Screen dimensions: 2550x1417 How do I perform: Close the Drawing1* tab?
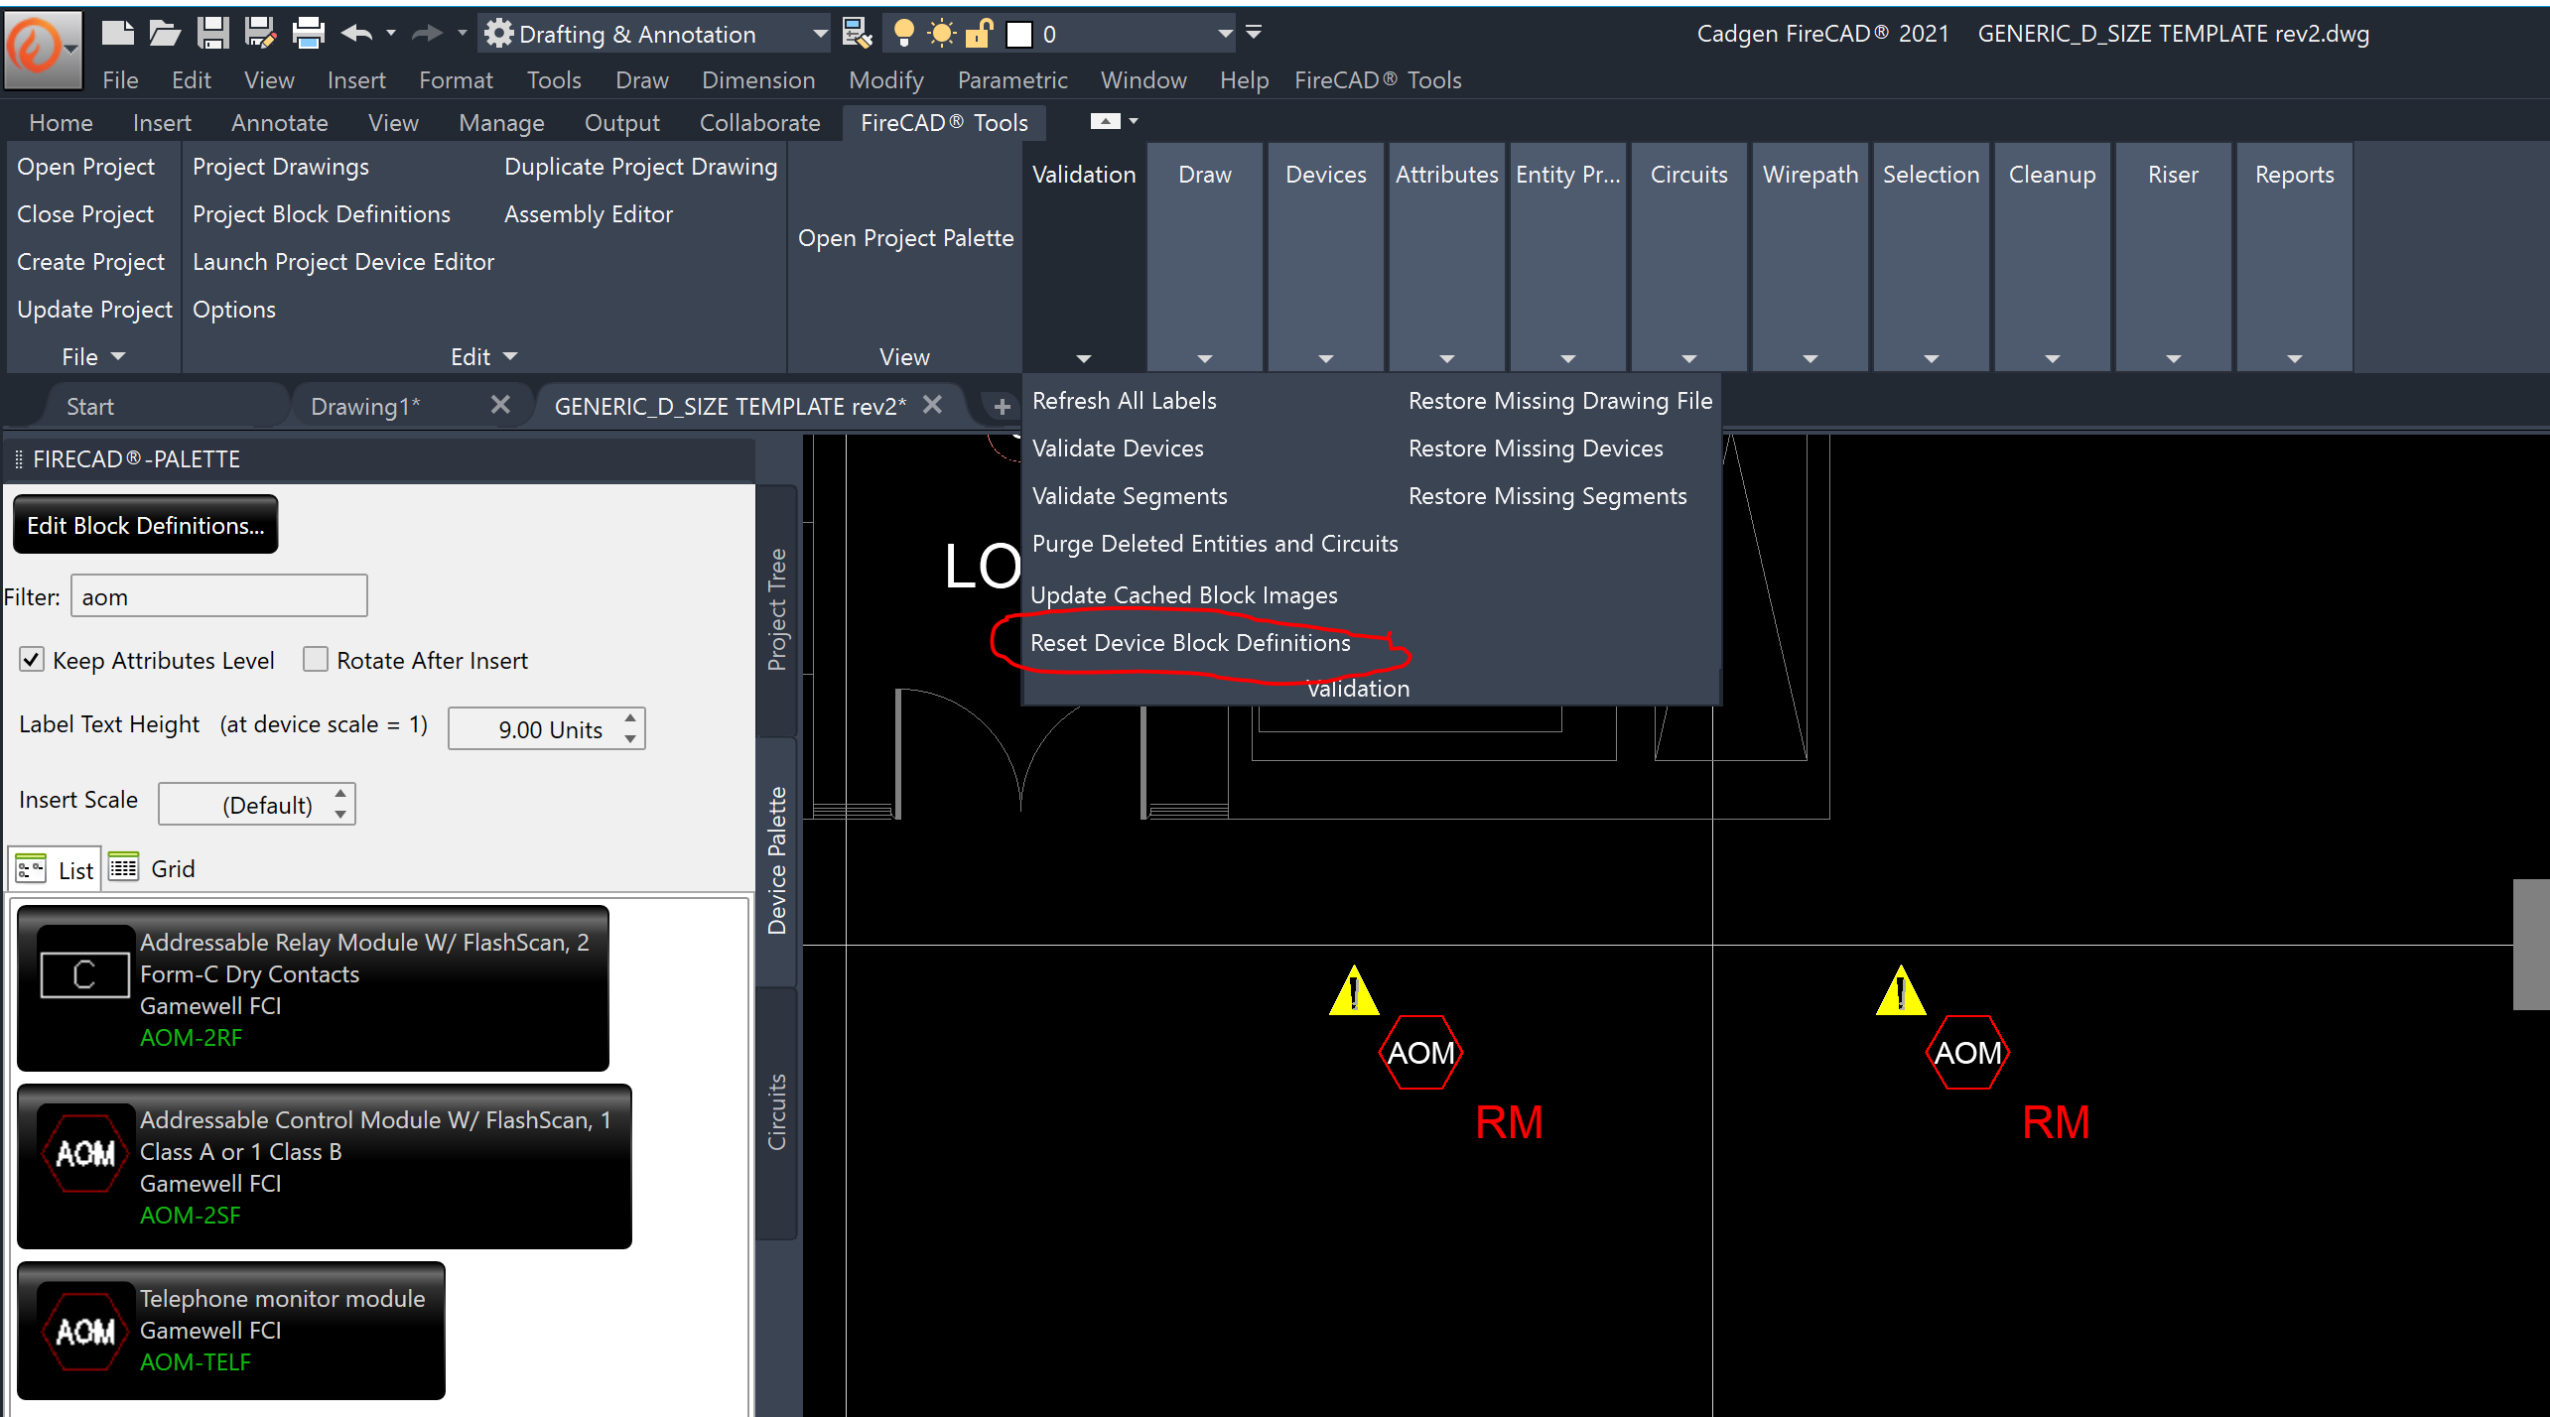(500, 405)
